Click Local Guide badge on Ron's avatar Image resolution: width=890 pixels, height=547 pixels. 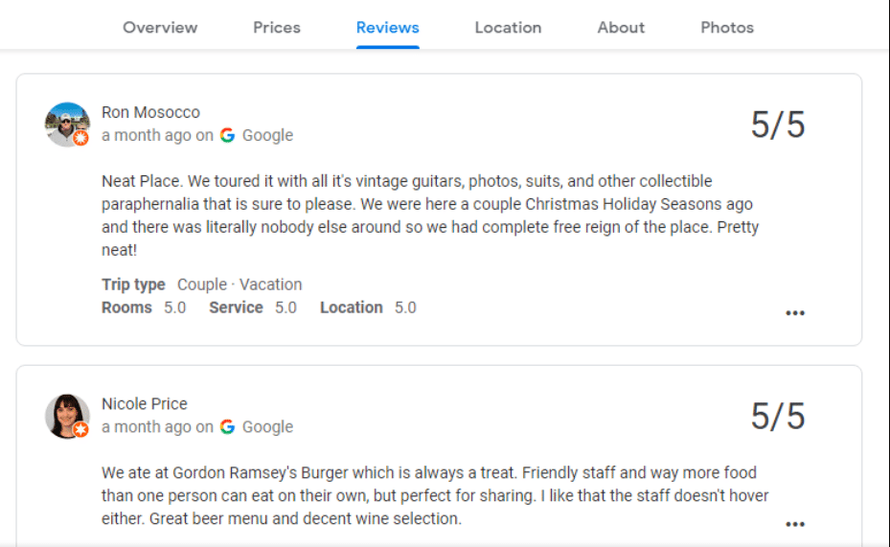point(81,139)
